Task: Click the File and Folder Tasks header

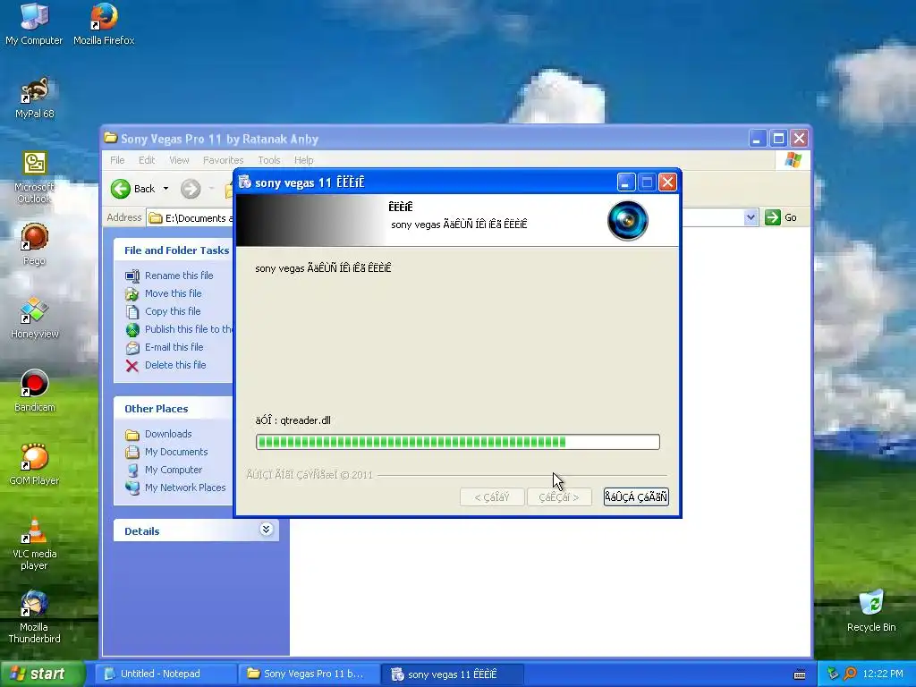Action: click(176, 250)
